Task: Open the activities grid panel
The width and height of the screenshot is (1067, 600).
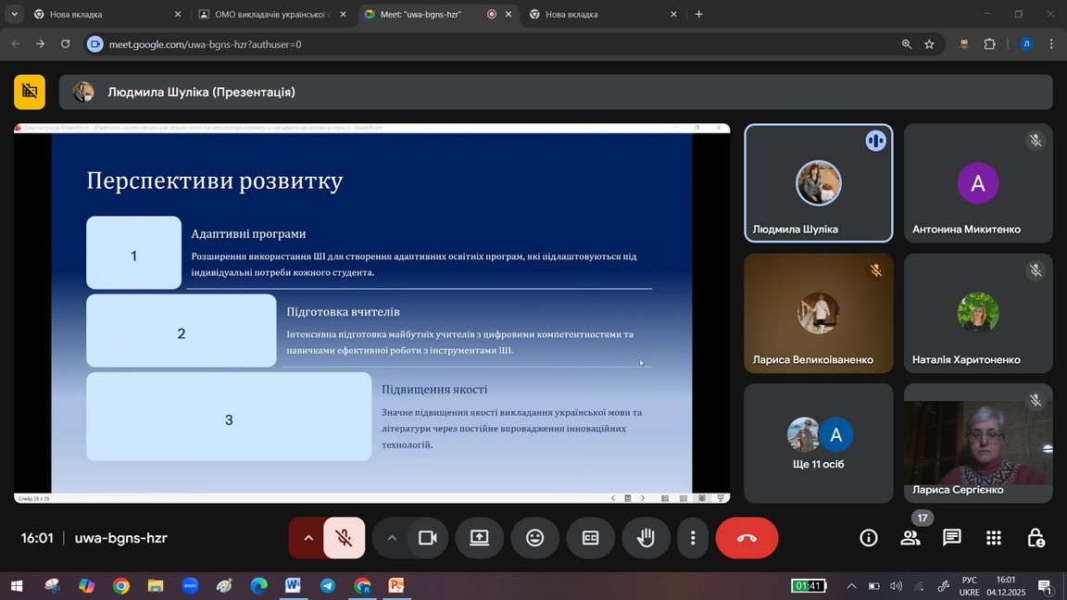Action: (994, 538)
